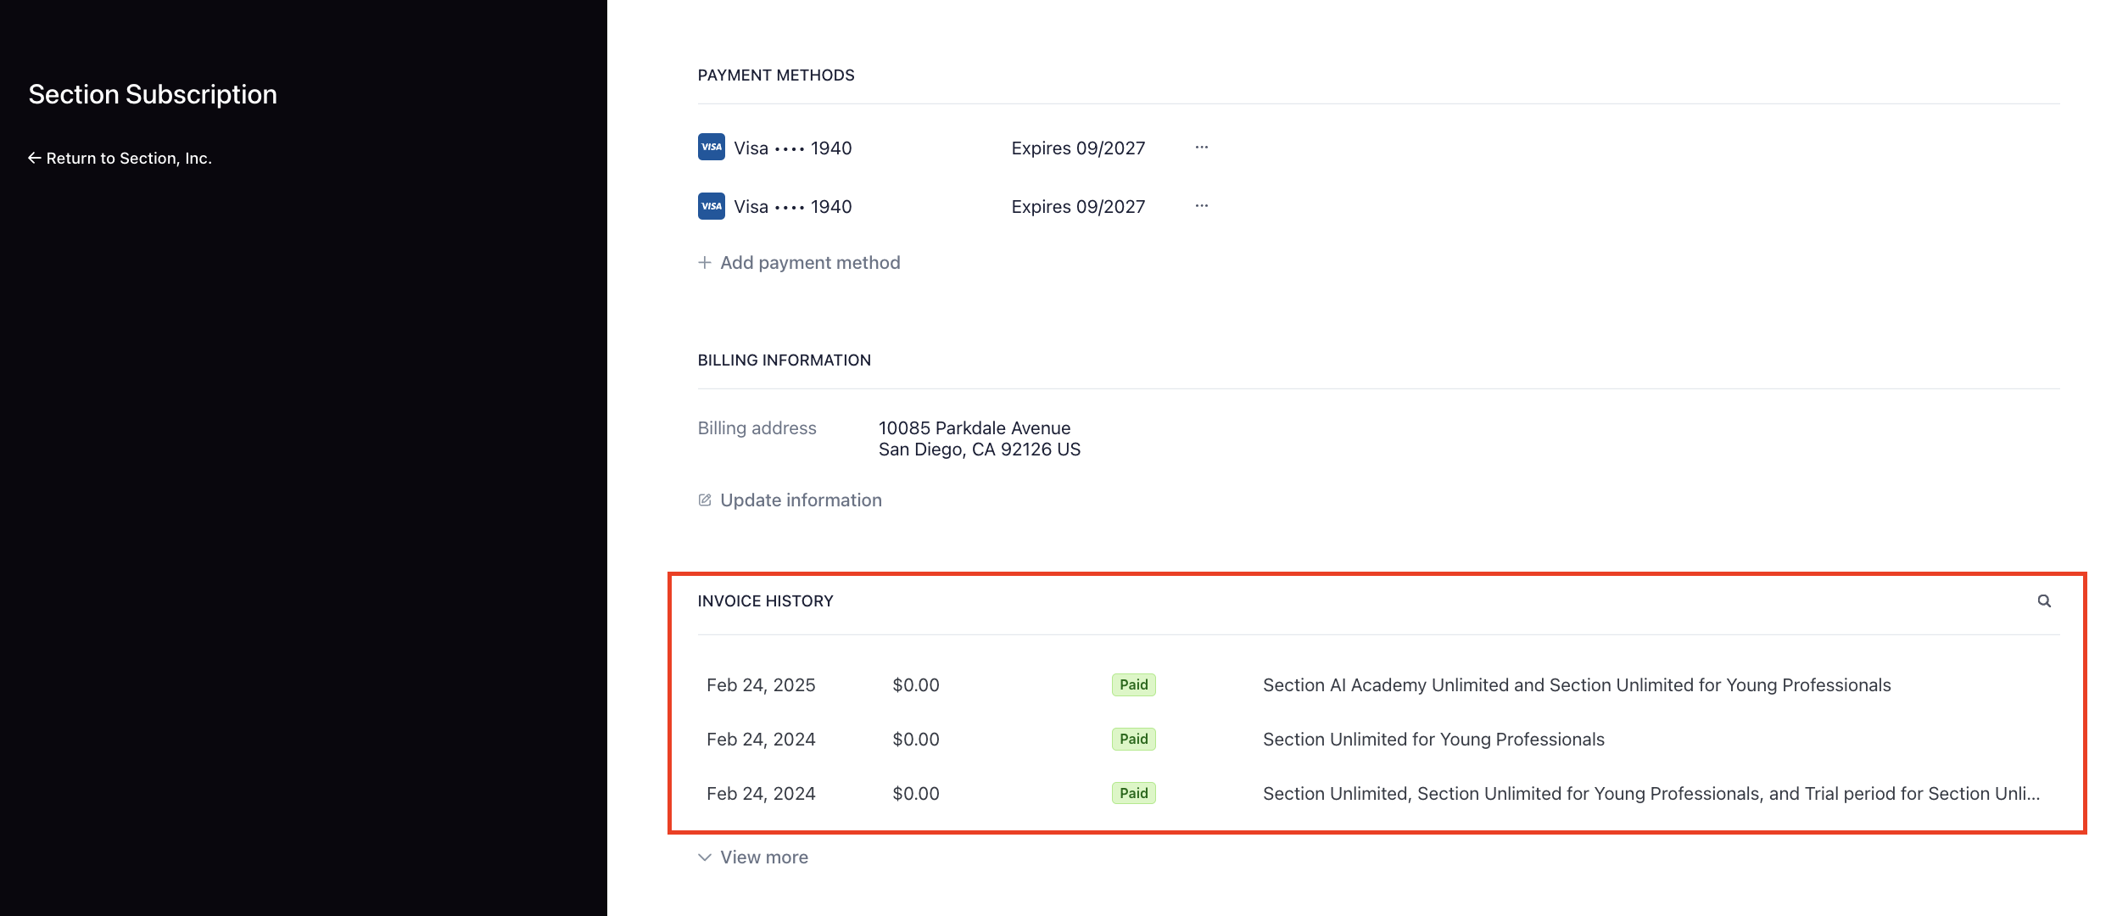Open options menu for first Visa card
This screenshot has width=2117, height=916.
[x=1201, y=148]
